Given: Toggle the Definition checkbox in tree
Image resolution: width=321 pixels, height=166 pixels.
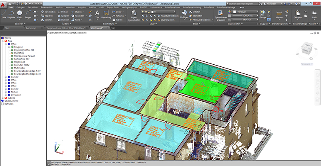Looking at the screenshot, I should click(x=2, y=104).
